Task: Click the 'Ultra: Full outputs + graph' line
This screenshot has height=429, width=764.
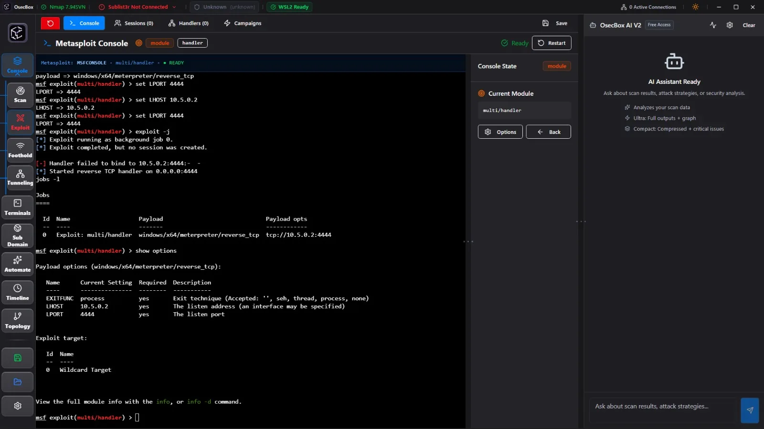Action: pyautogui.click(x=664, y=118)
